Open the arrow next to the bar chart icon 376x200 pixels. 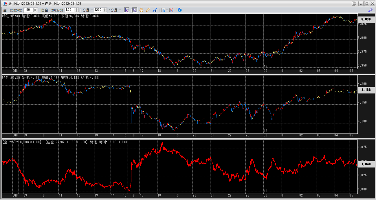pyautogui.click(x=167, y=10)
